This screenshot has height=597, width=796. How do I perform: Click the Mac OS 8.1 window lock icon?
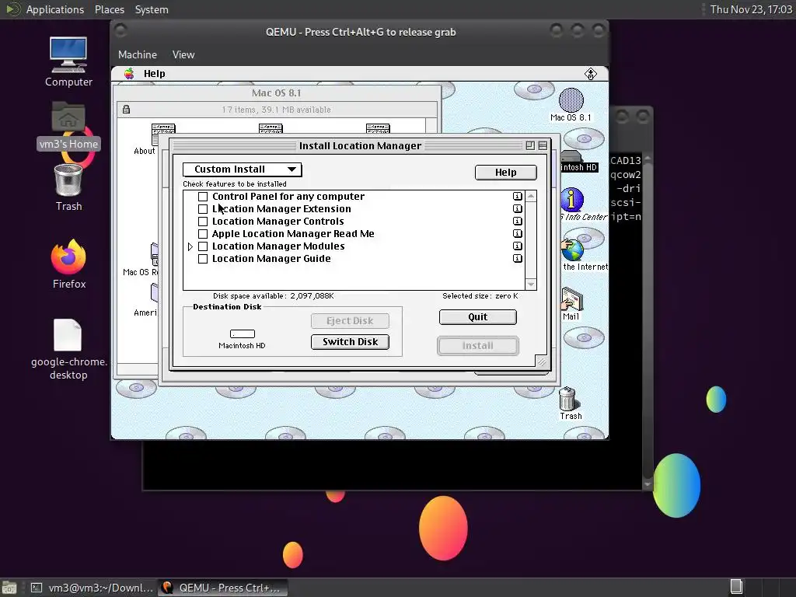126,110
